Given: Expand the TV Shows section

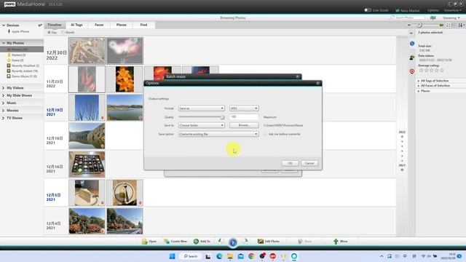Looking at the screenshot, I should pyautogui.click(x=3, y=118).
